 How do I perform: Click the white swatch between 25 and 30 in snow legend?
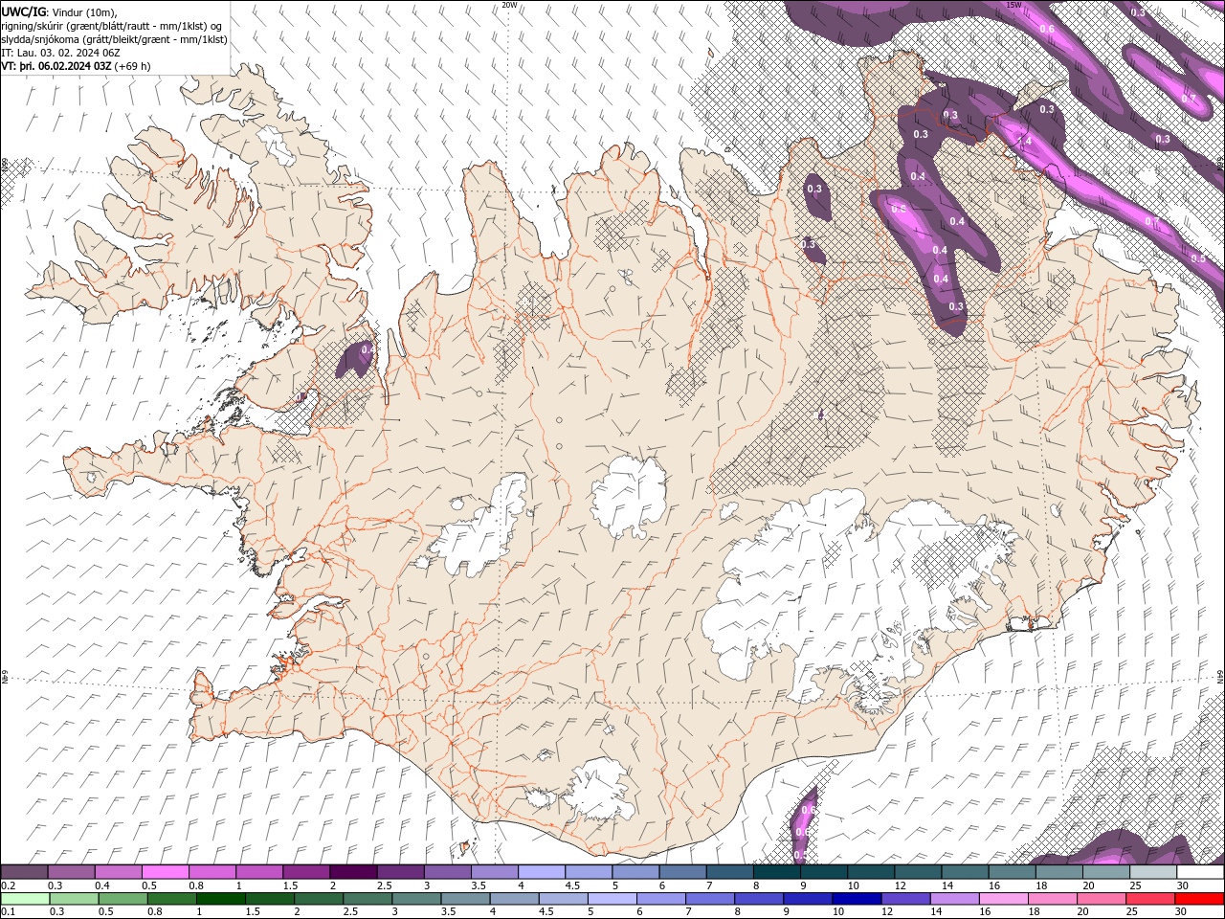coord(1153,872)
